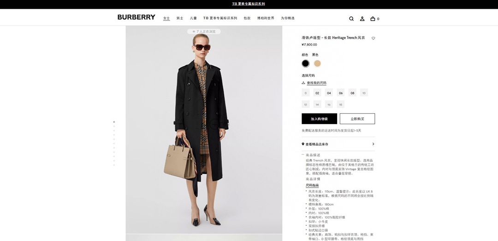The image size is (498, 241).
Task: Click the 立即购买 button
Action: point(357,119)
